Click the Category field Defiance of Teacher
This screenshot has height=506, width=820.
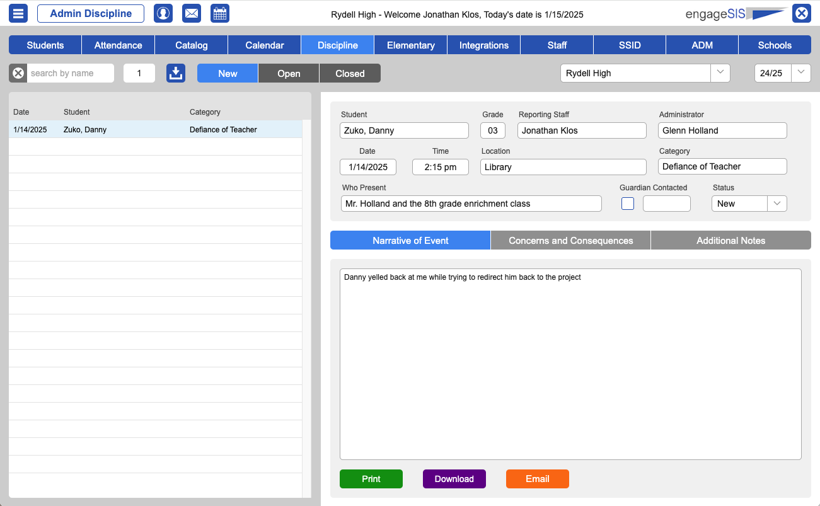coord(722,166)
